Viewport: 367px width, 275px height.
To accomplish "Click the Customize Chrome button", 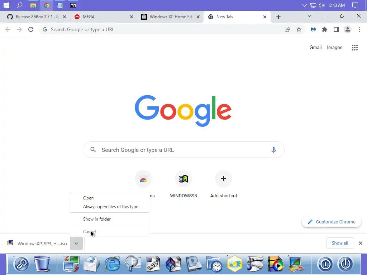I will (332, 222).
